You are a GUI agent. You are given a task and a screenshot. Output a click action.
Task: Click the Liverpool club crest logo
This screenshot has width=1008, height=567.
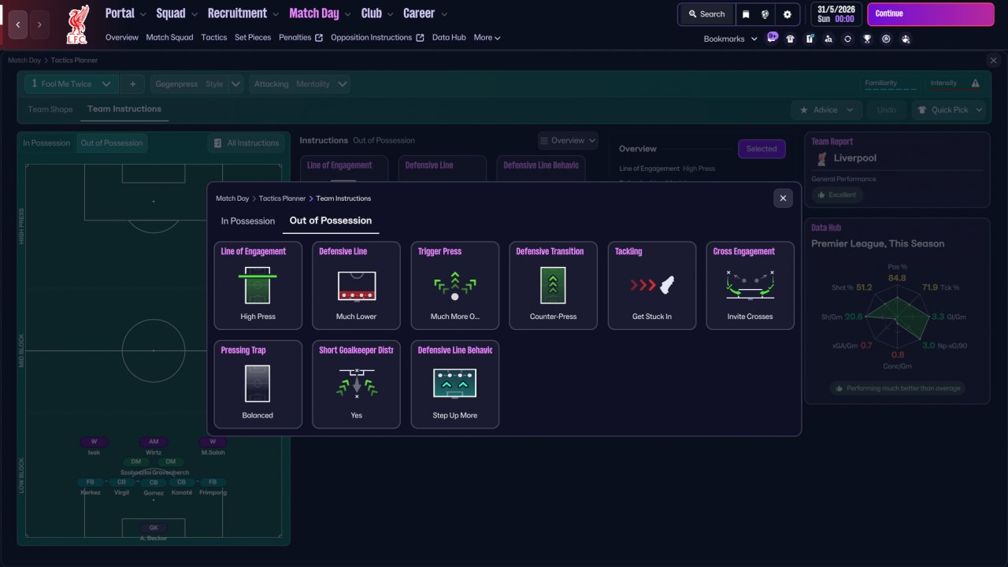pyautogui.click(x=77, y=24)
